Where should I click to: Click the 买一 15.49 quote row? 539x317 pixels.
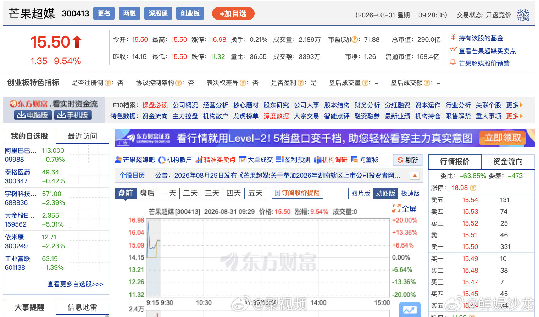[481, 259]
